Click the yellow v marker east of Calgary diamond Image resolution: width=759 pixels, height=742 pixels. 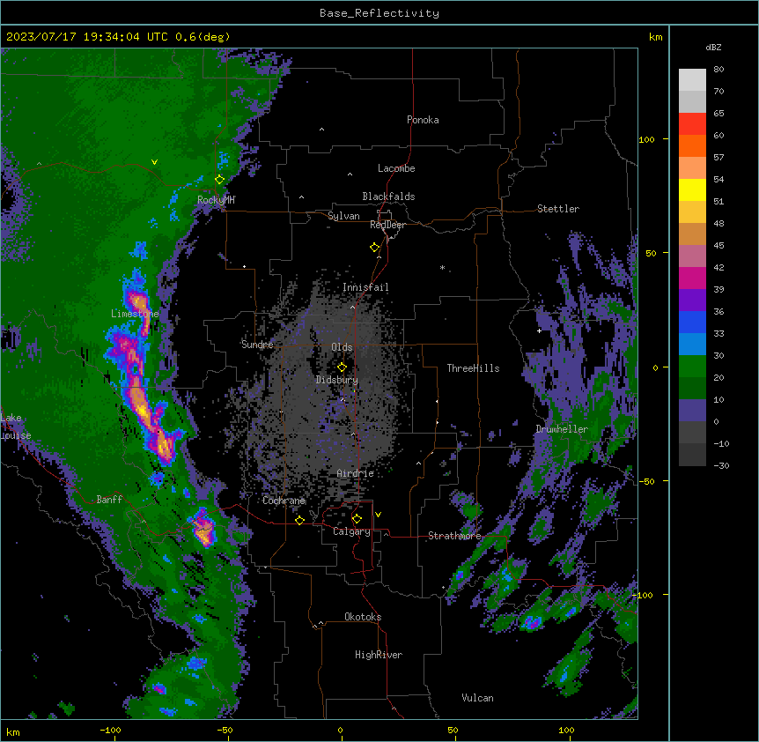(378, 515)
